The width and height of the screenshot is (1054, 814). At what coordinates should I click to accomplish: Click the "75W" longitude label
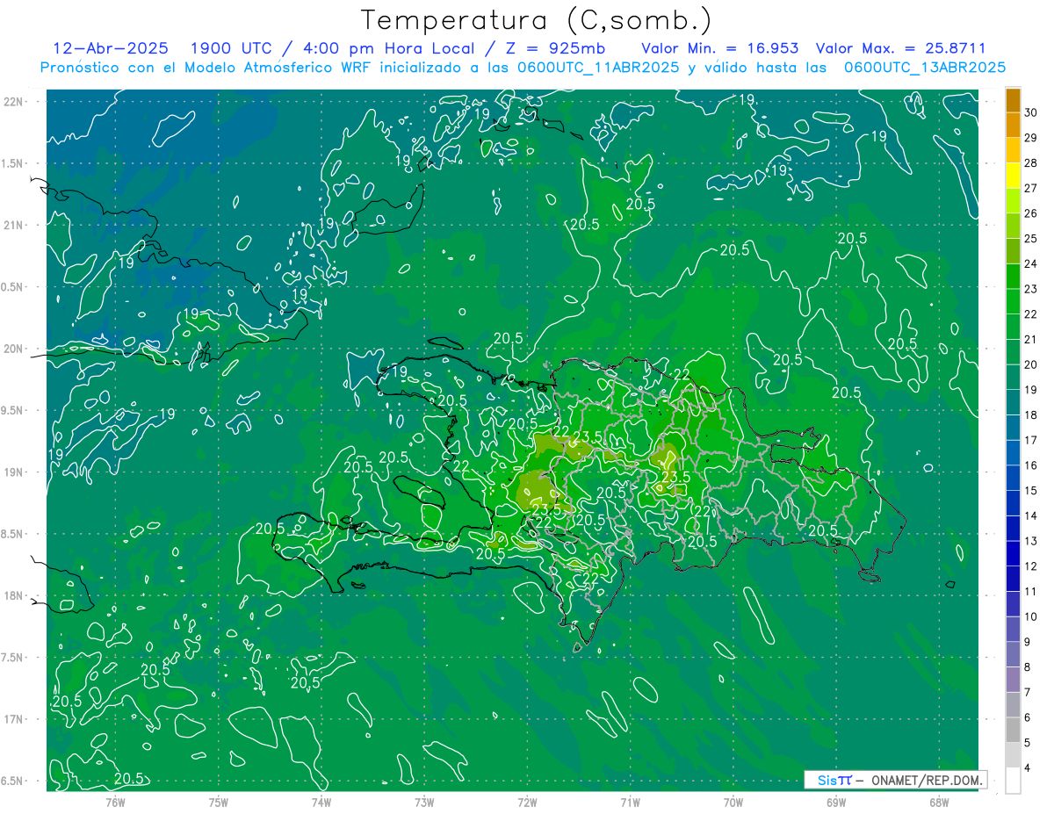[x=219, y=802]
